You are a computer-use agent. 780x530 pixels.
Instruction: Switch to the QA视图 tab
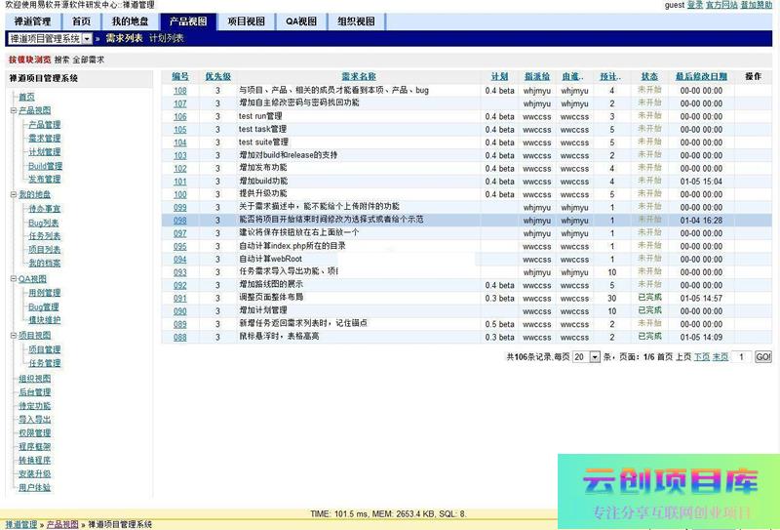point(300,21)
